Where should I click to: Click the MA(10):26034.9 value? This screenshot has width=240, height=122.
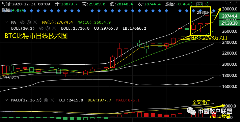94,22
